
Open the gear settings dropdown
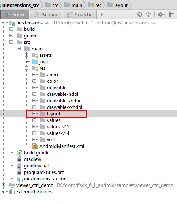pyautogui.click(x=162, y=14)
